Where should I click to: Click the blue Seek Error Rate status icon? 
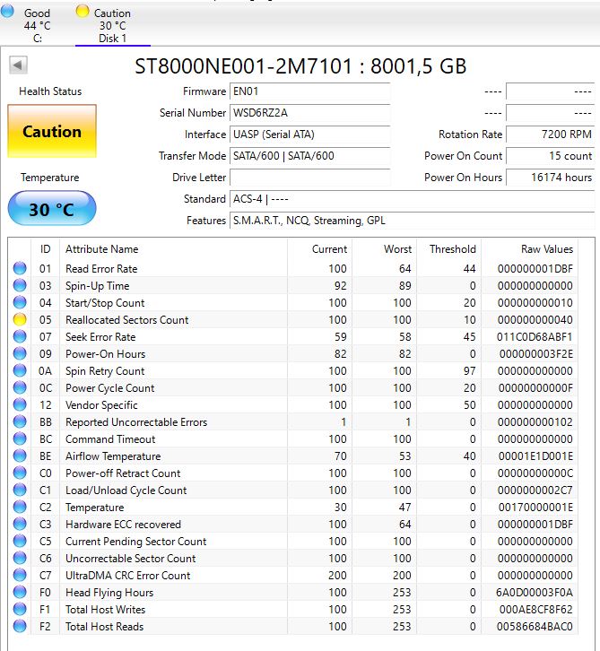tap(20, 337)
